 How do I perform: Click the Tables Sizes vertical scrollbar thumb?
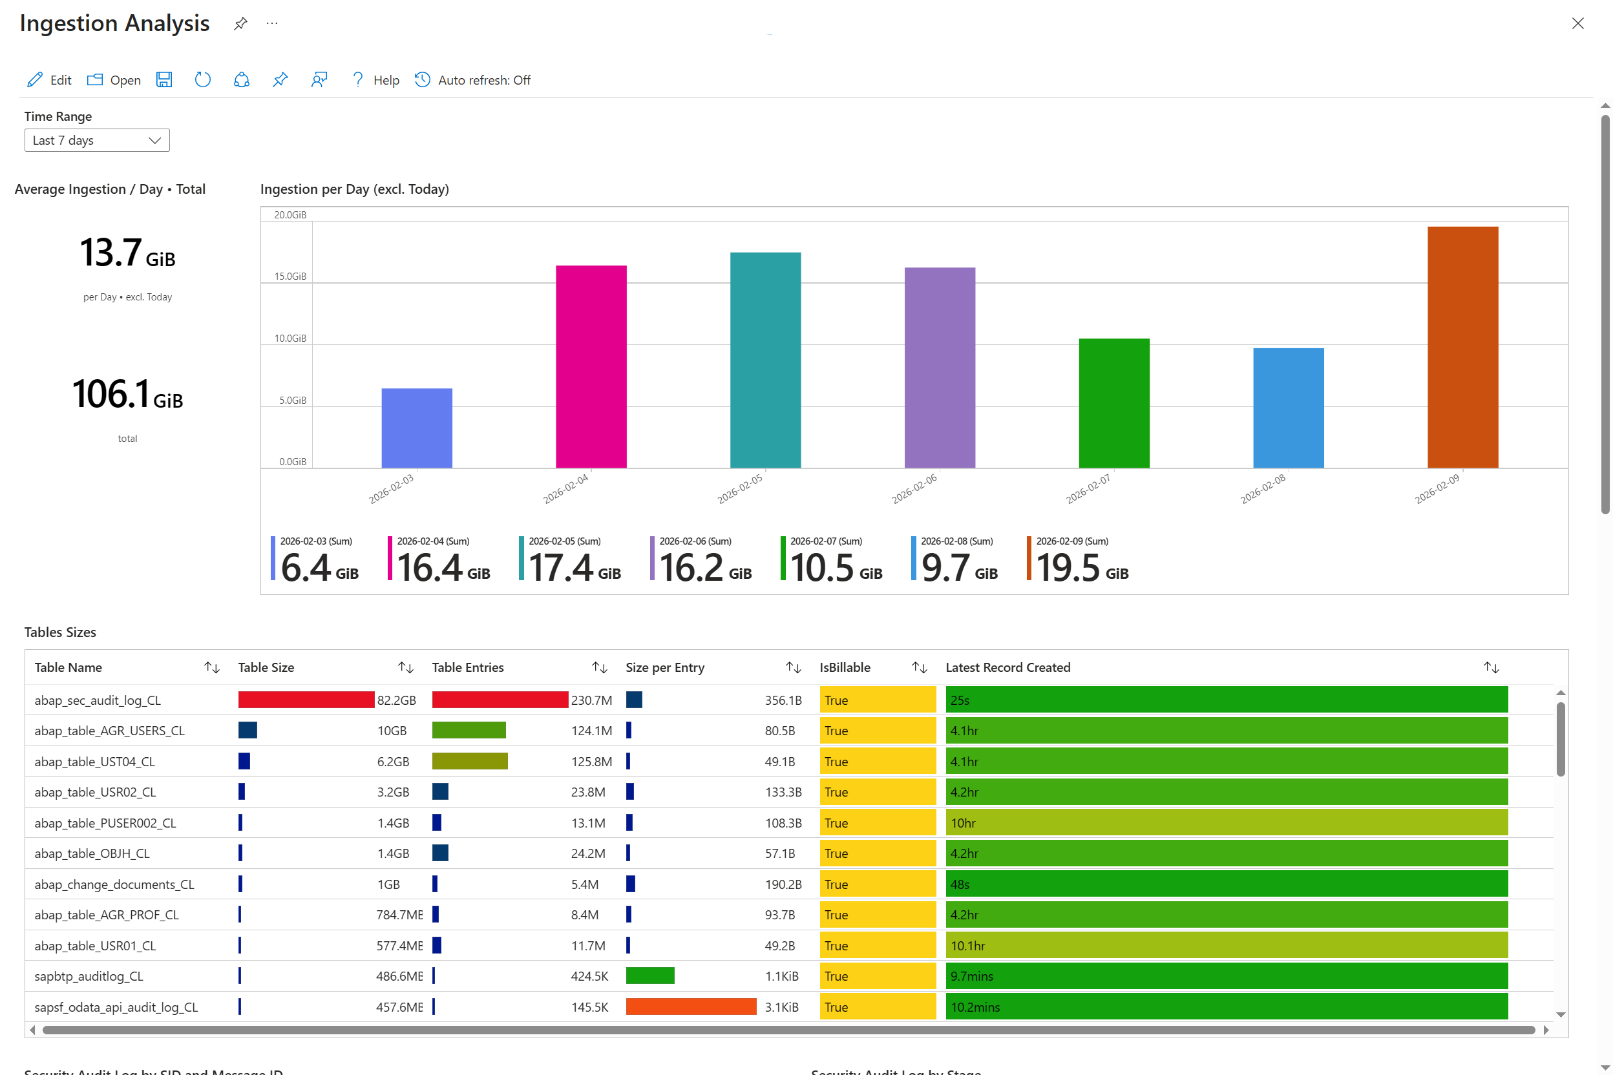coord(1561,739)
